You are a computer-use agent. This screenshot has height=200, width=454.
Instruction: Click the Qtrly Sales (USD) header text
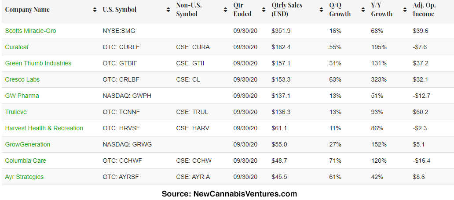point(290,10)
